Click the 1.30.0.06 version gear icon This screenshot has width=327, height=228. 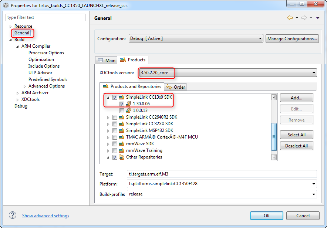pos(128,103)
